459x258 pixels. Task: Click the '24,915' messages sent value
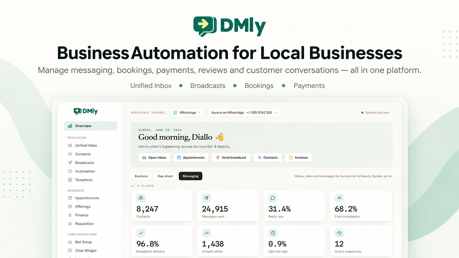pyautogui.click(x=215, y=209)
